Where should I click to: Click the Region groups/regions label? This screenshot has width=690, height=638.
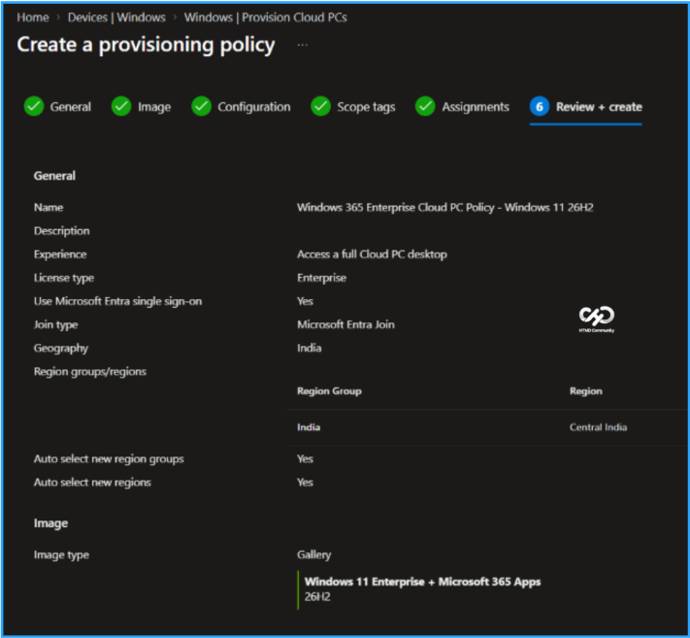point(90,372)
